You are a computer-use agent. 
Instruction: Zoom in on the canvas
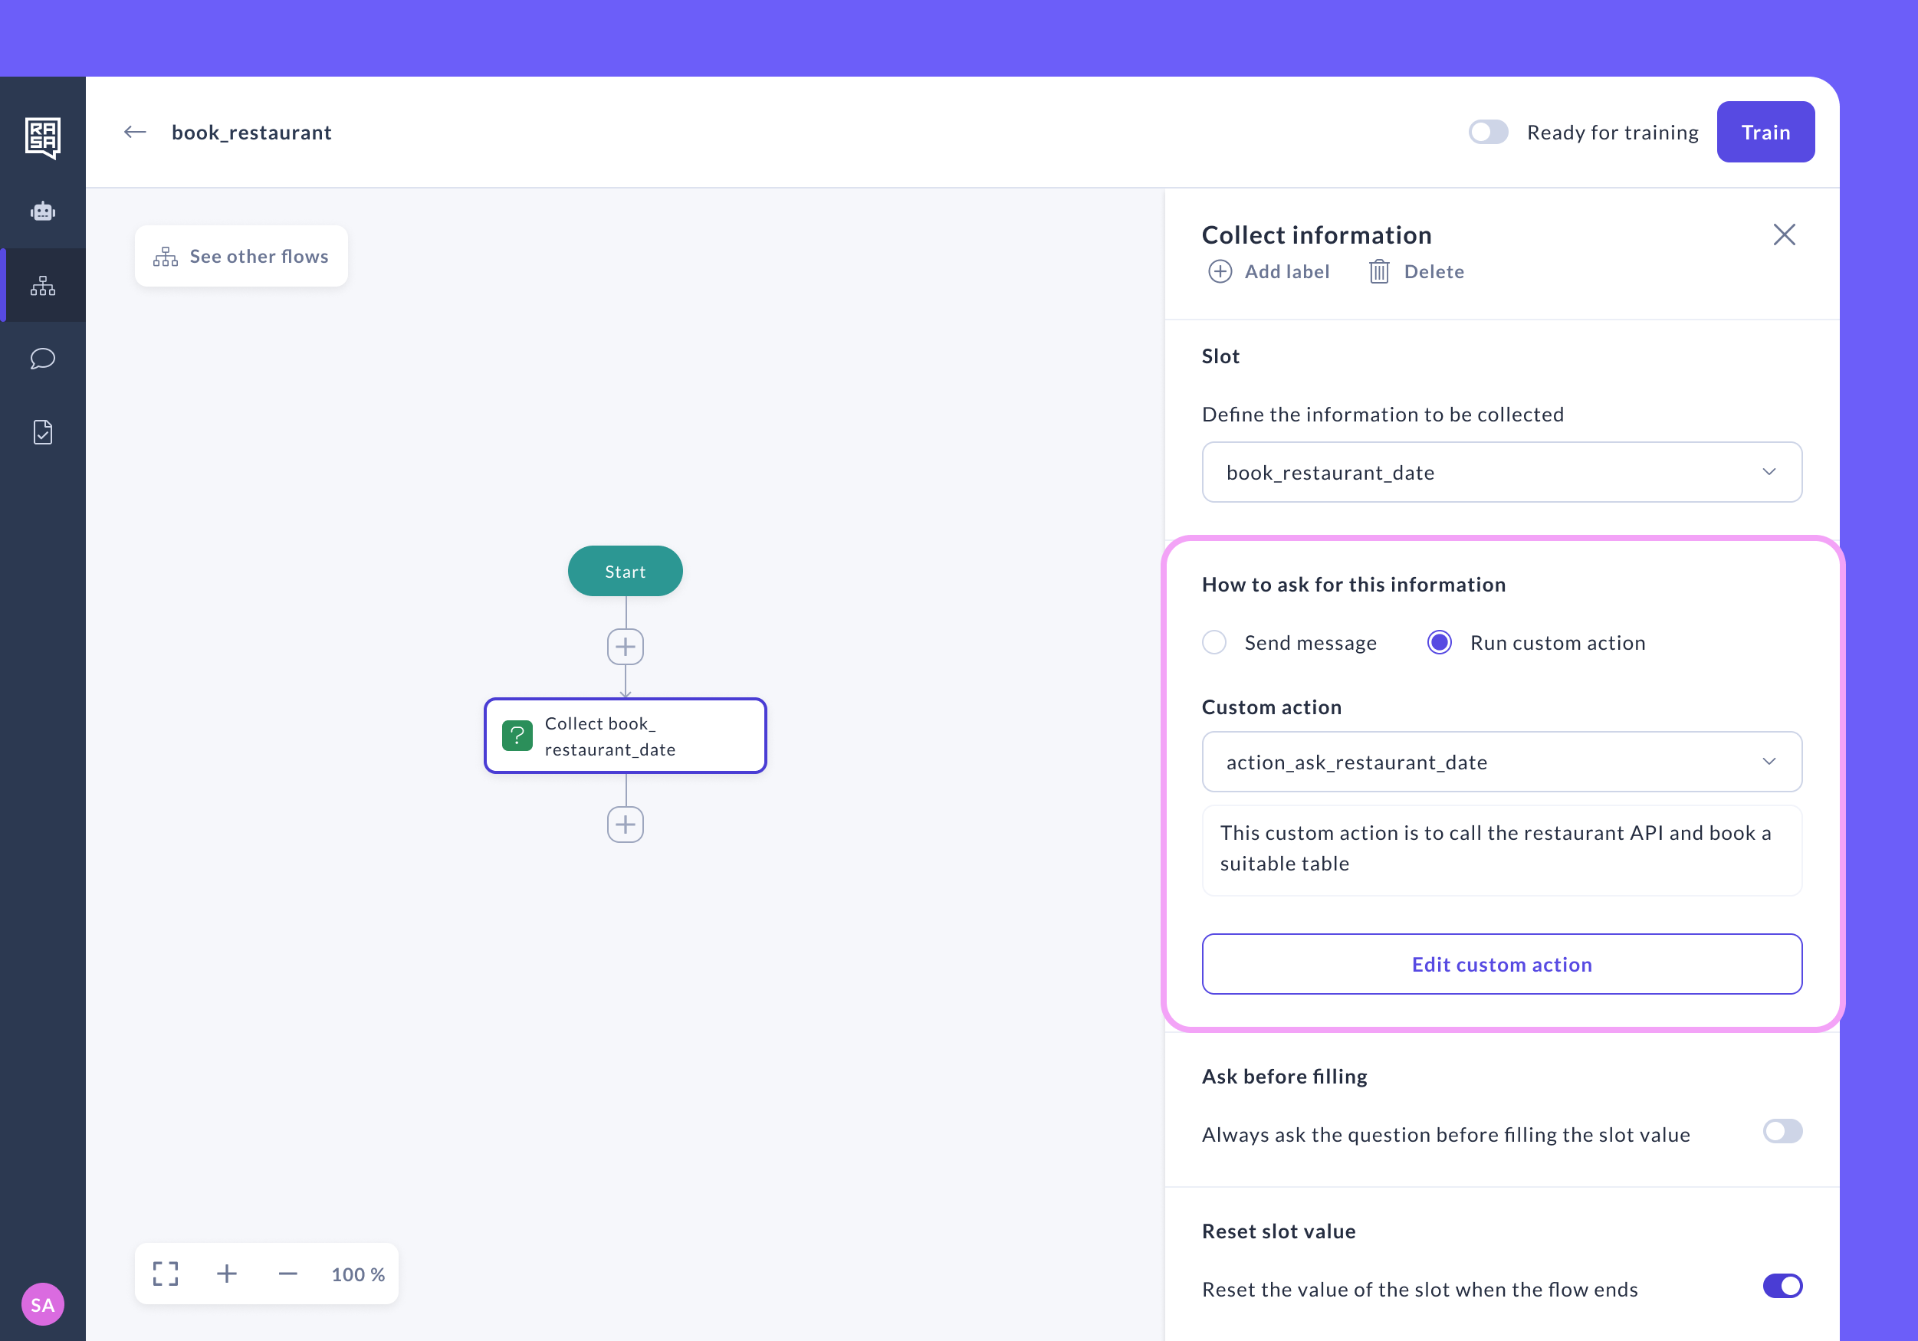[x=226, y=1274]
